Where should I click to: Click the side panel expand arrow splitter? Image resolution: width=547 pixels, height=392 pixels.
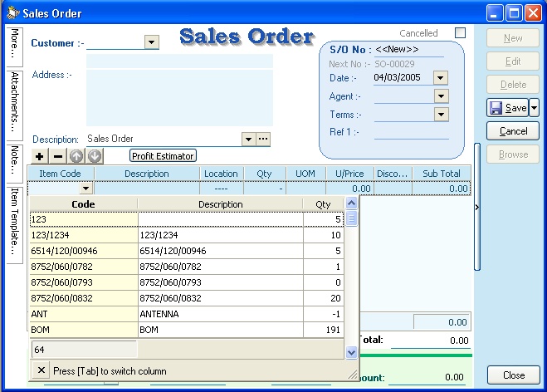tap(476, 207)
